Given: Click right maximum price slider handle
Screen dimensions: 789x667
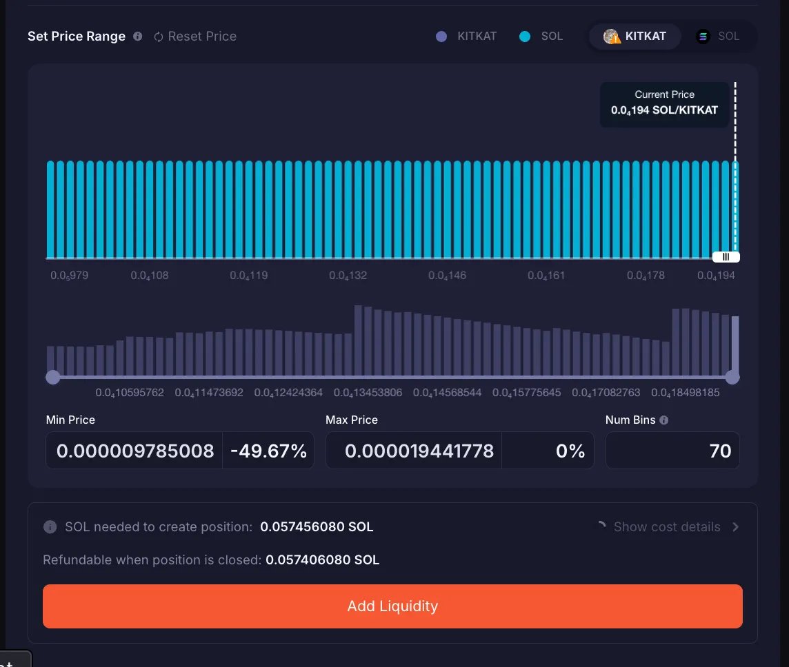Looking at the screenshot, I should pos(732,377).
